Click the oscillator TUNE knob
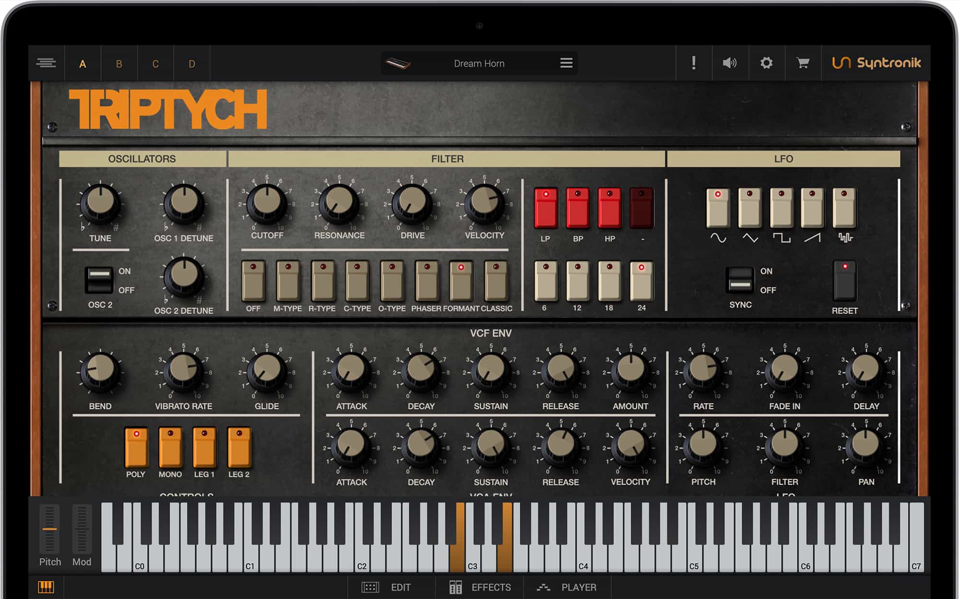Viewport: 959px width, 599px height. point(100,203)
